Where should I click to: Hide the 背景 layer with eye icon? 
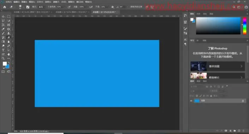(x=191, y=101)
